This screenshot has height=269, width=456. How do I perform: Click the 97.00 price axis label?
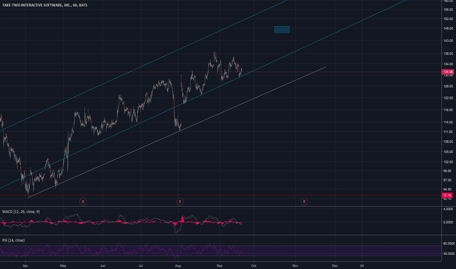(x=447, y=180)
